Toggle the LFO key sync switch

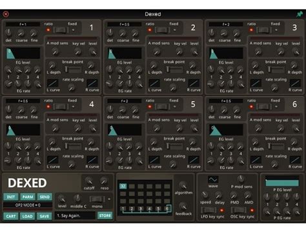209,210
